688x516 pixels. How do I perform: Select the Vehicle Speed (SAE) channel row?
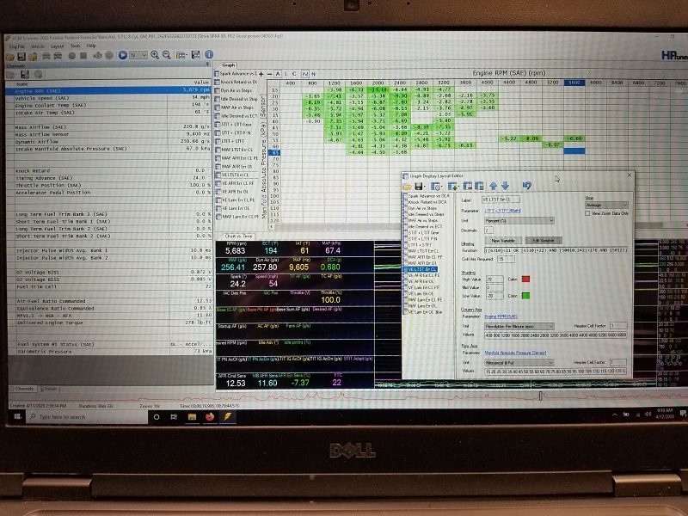tap(109, 98)
